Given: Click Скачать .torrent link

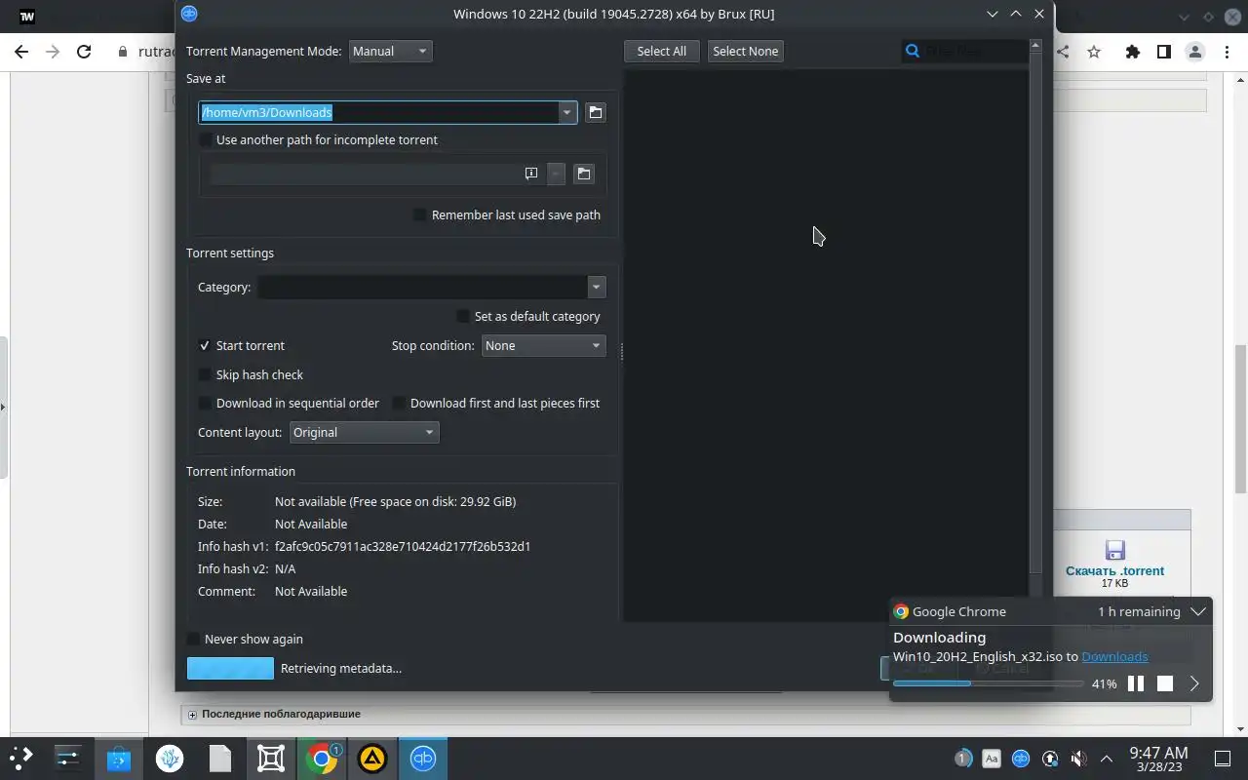Looking at the screenshot, I should tap(1114, 571).
